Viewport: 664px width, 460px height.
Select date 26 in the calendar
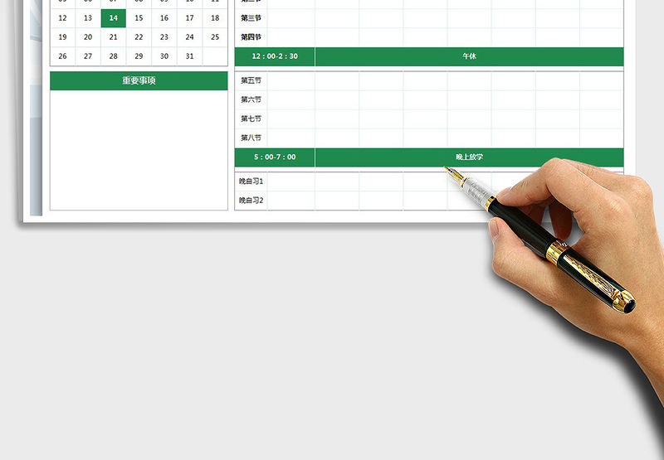pos(62,56)
